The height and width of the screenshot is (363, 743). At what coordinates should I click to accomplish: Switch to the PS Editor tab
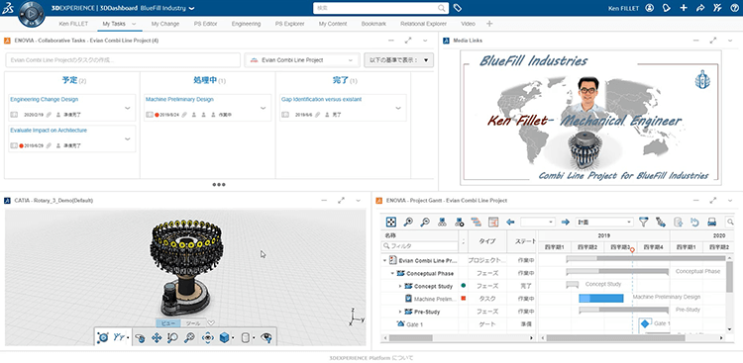click(x=205, y=24)
